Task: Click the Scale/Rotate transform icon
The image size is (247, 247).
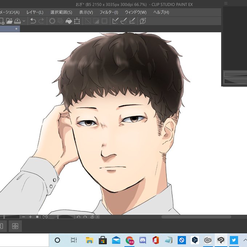Action: [x=77, y=21]
